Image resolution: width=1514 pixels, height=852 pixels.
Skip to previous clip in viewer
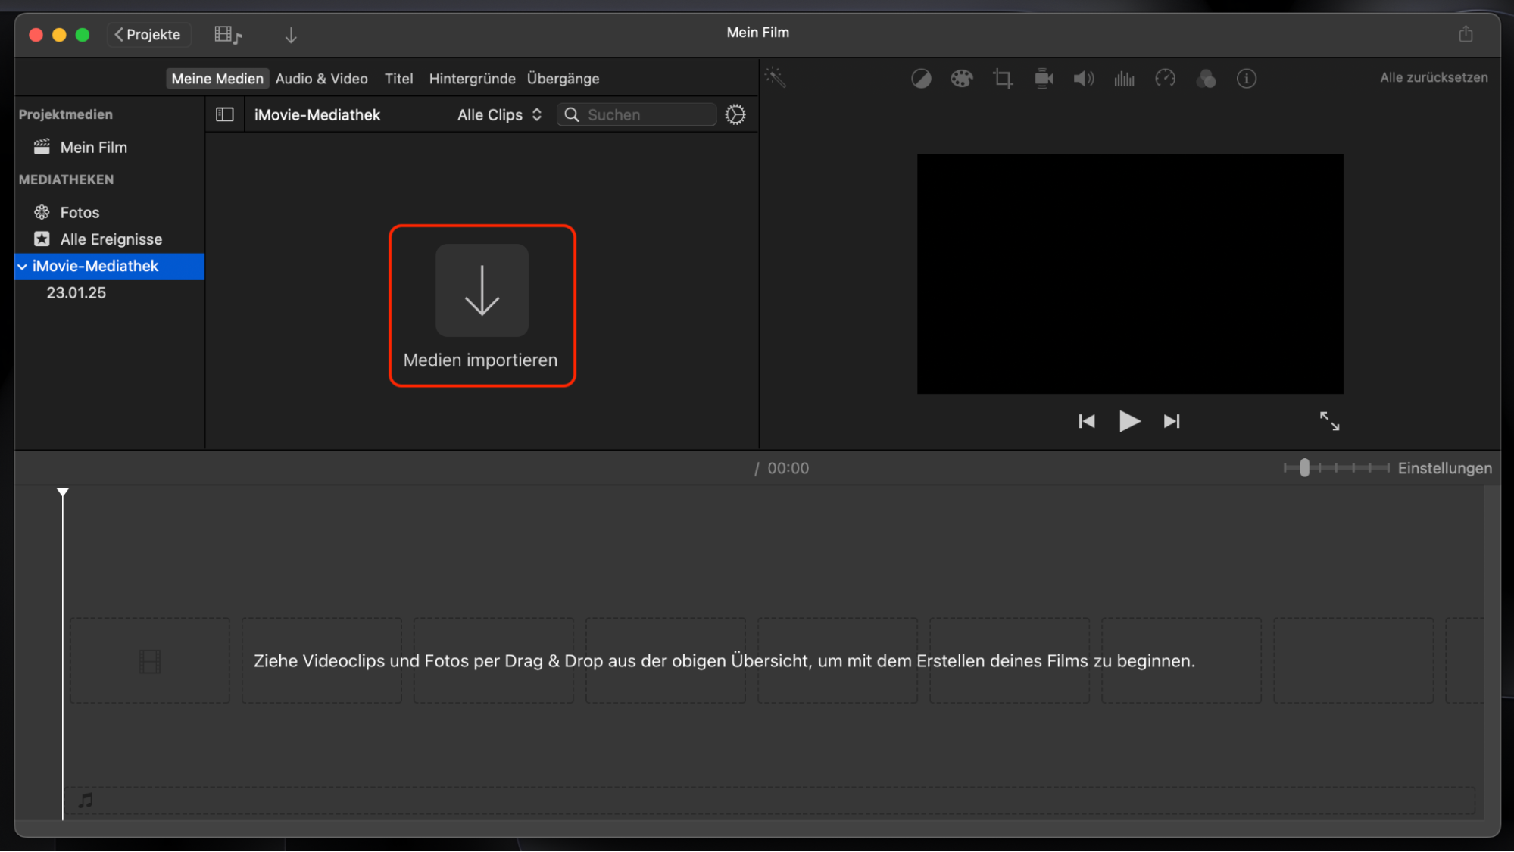coord(1087,422)
